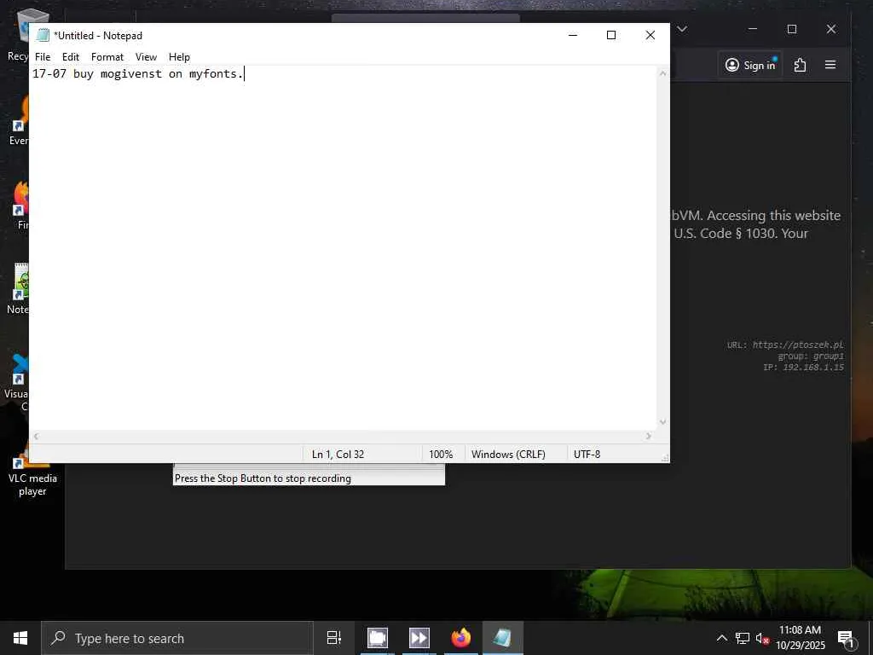Open the Help menu in Notepad
Screen dimensions: 873x655
pyautogui.click(x=179, y=57)
